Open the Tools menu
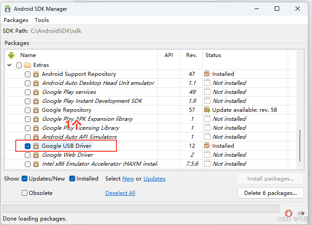 tap(42, 20)
